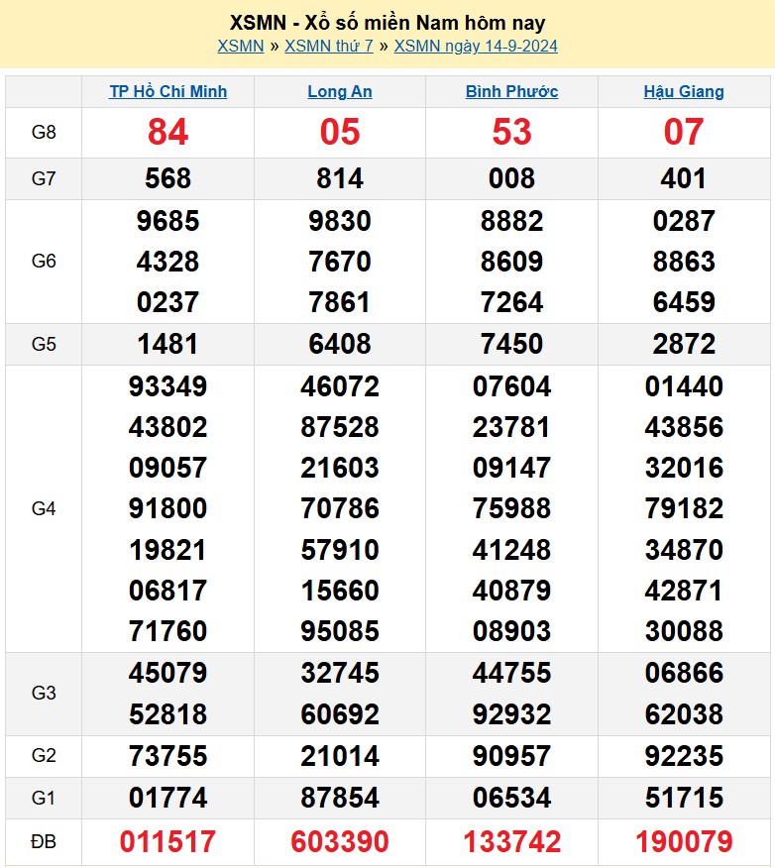
Task: Open the XSMN breadcrumb link
Action: 240,46
